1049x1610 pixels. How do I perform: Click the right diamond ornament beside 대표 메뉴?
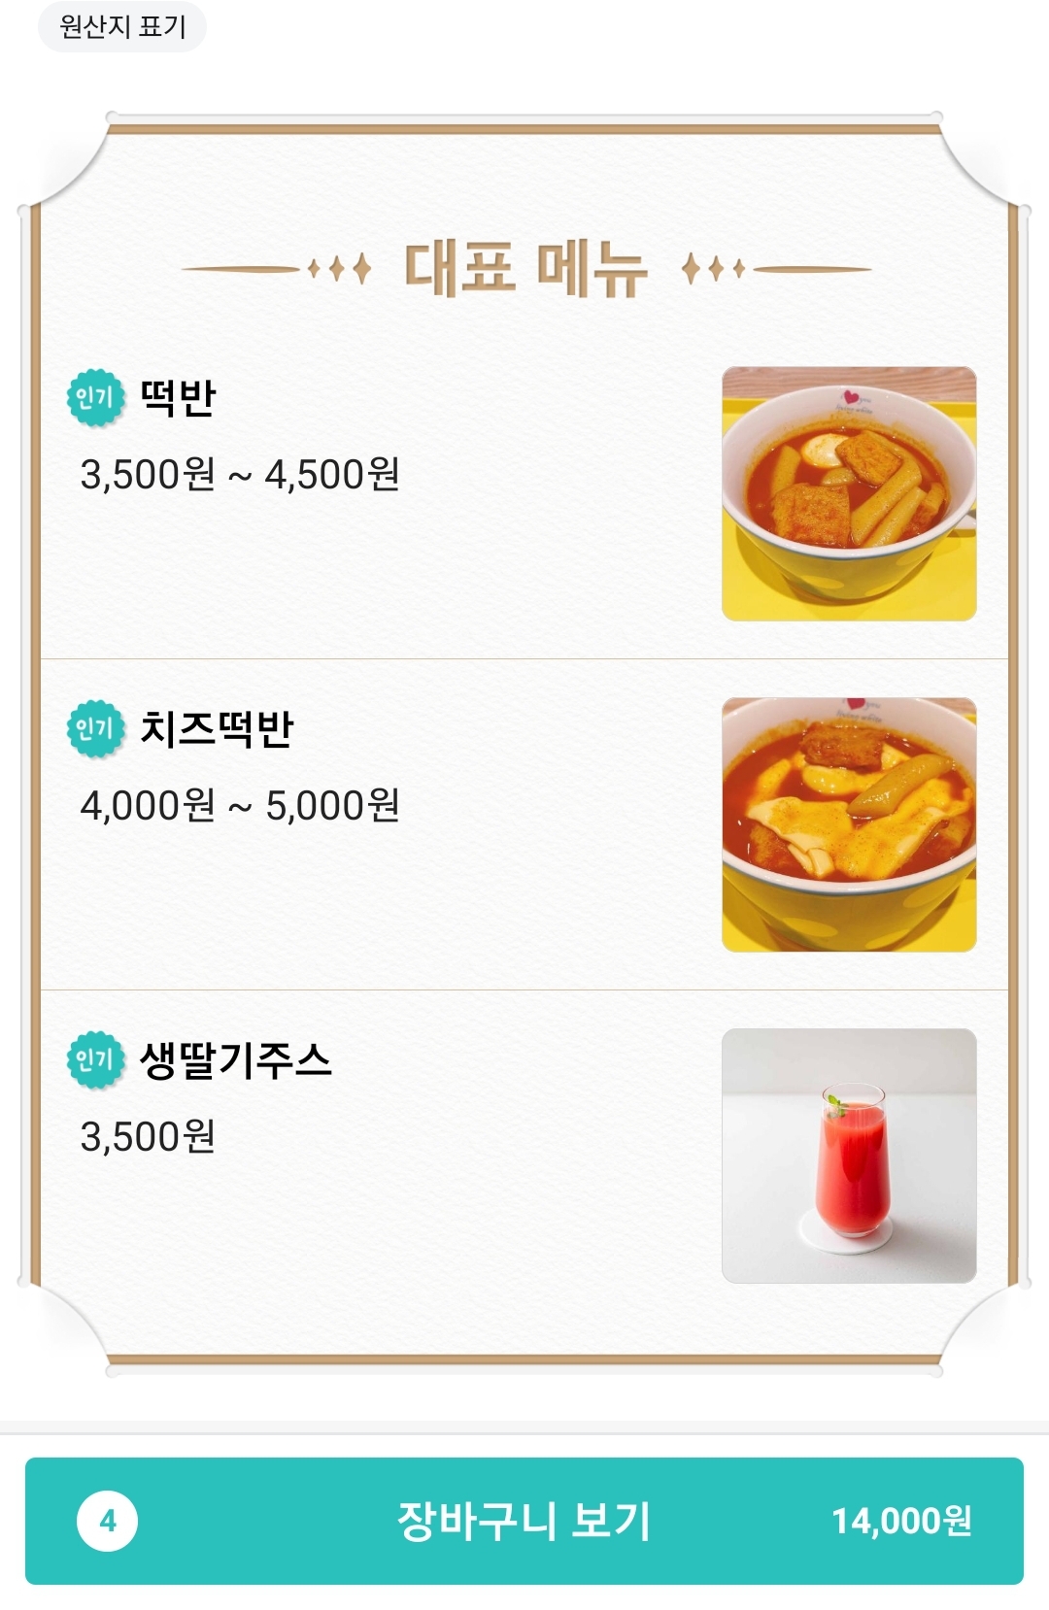coord(713,268)
